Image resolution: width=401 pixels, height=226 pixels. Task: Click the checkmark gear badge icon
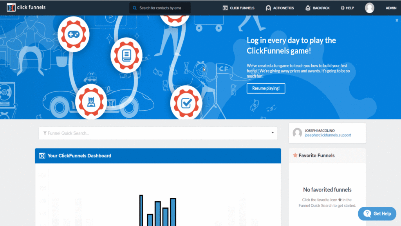pyautogui.click(x=186, y=103)
